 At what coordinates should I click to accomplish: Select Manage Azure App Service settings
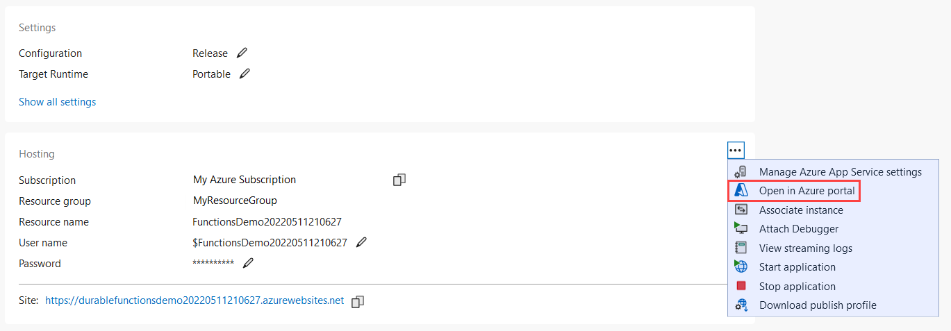pyautogui.click(x=840, y=171)
